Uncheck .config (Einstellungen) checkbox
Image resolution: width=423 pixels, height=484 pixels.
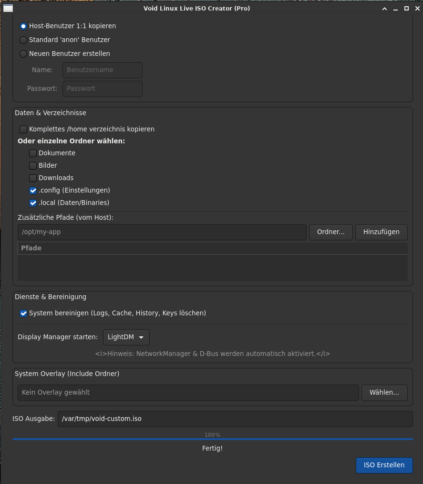tap(33, 191)
